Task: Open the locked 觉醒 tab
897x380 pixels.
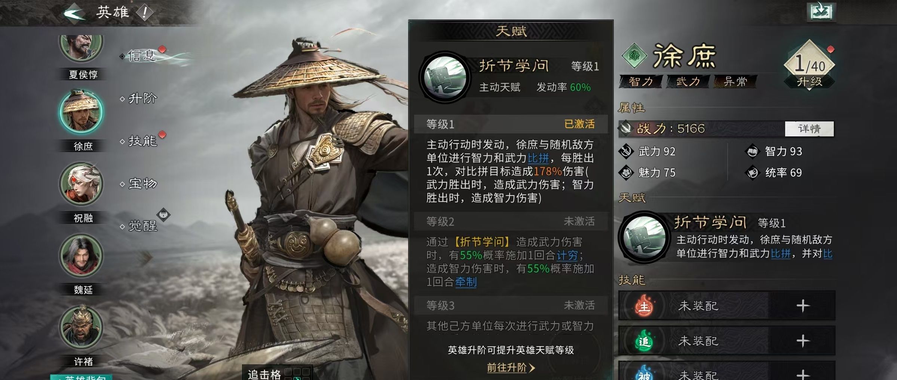Action: click(x=143, y=226)
